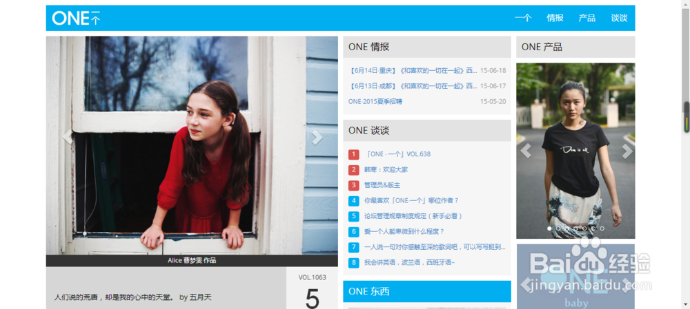Click the black T-shirt product photo

[575, 151]
